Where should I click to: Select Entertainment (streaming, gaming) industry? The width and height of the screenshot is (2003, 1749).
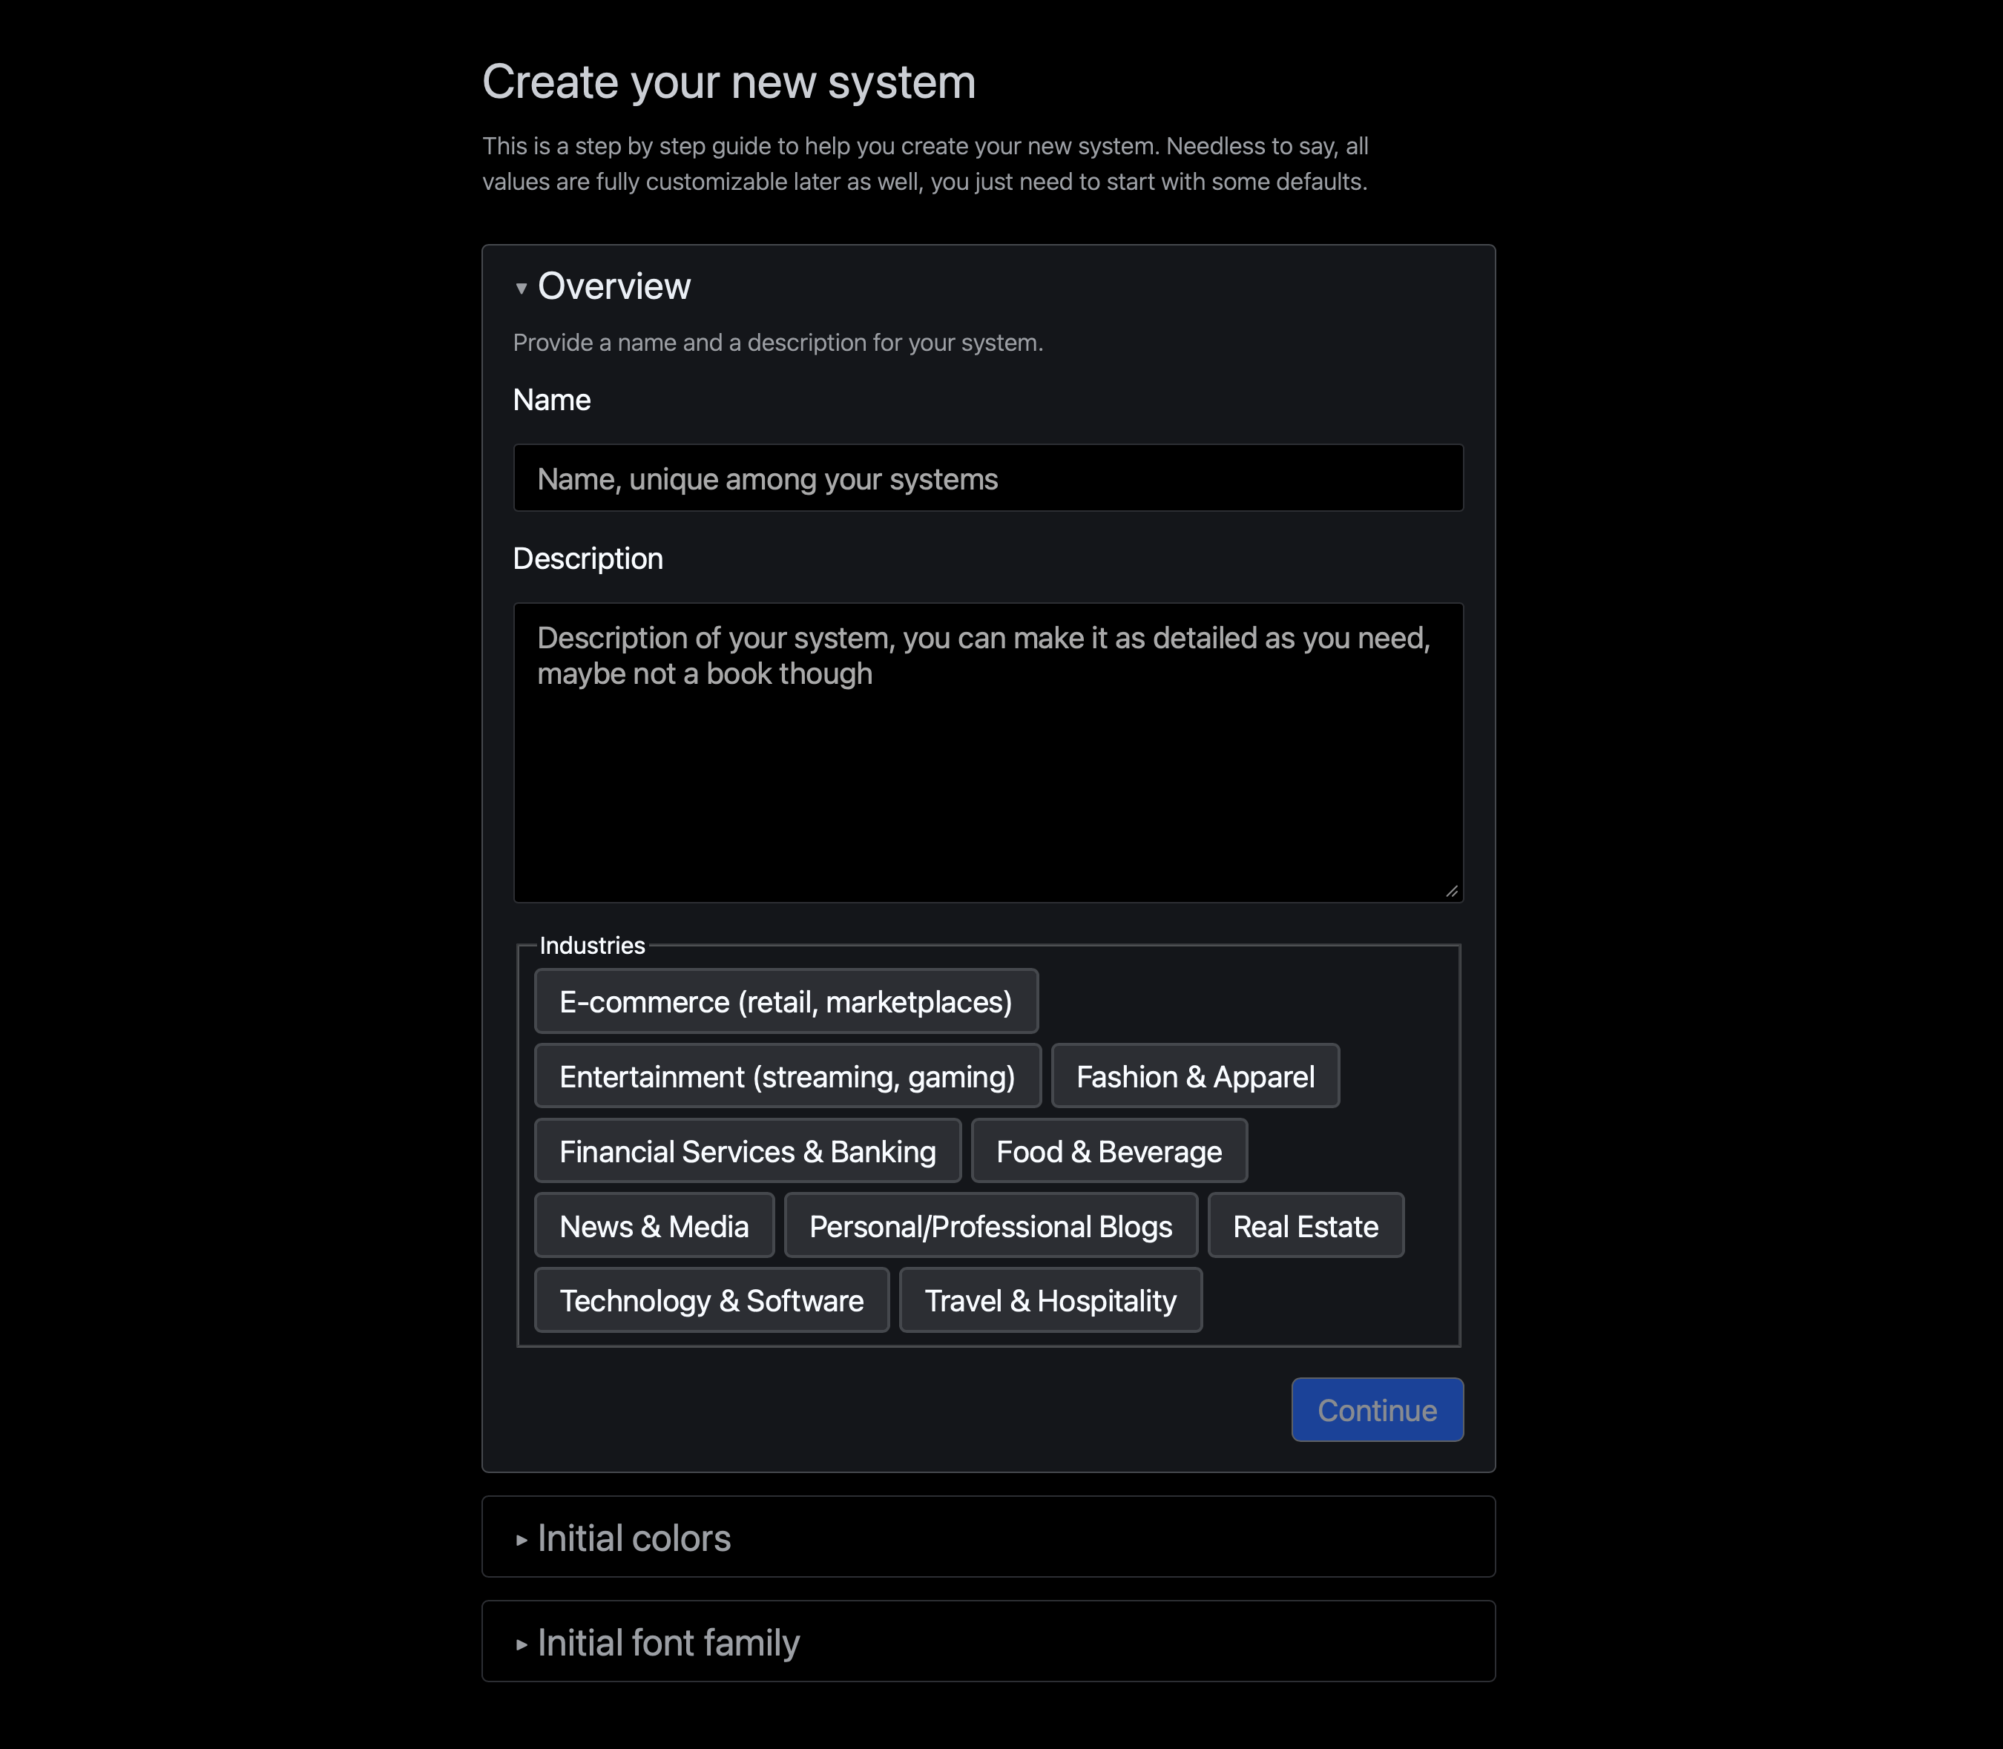point(787,1076)
